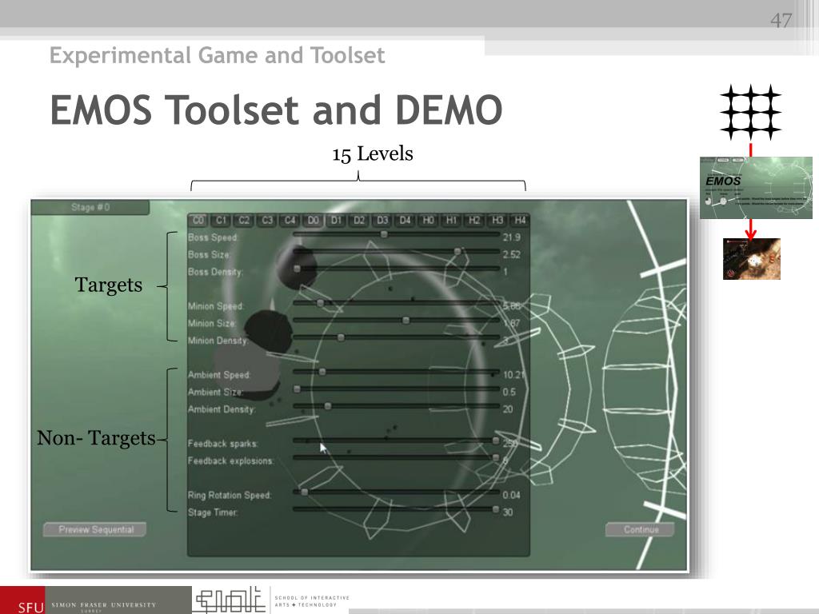
Task: Click the SIAT maze logo
Action: pos(229,600)
